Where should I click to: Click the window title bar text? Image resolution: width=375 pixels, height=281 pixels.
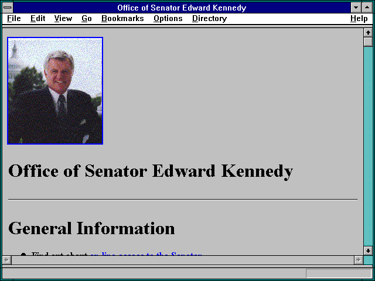click(x=182, y=8)
